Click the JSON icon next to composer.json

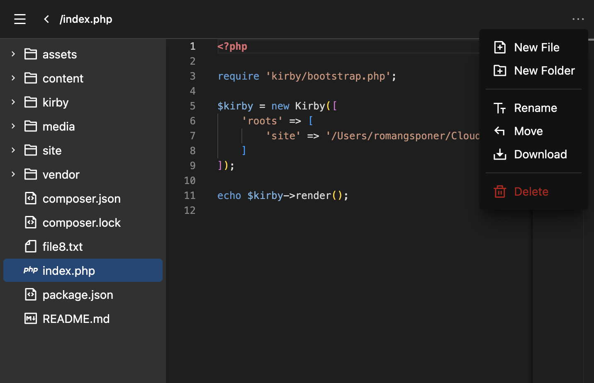click(x=30, y=199)
